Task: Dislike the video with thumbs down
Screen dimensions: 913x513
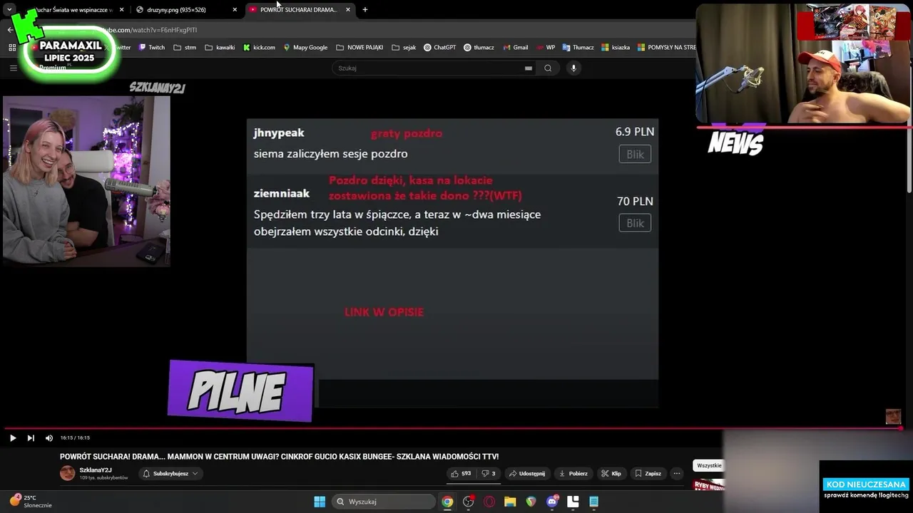Action: pyautogui.click(x=489, y=474)
